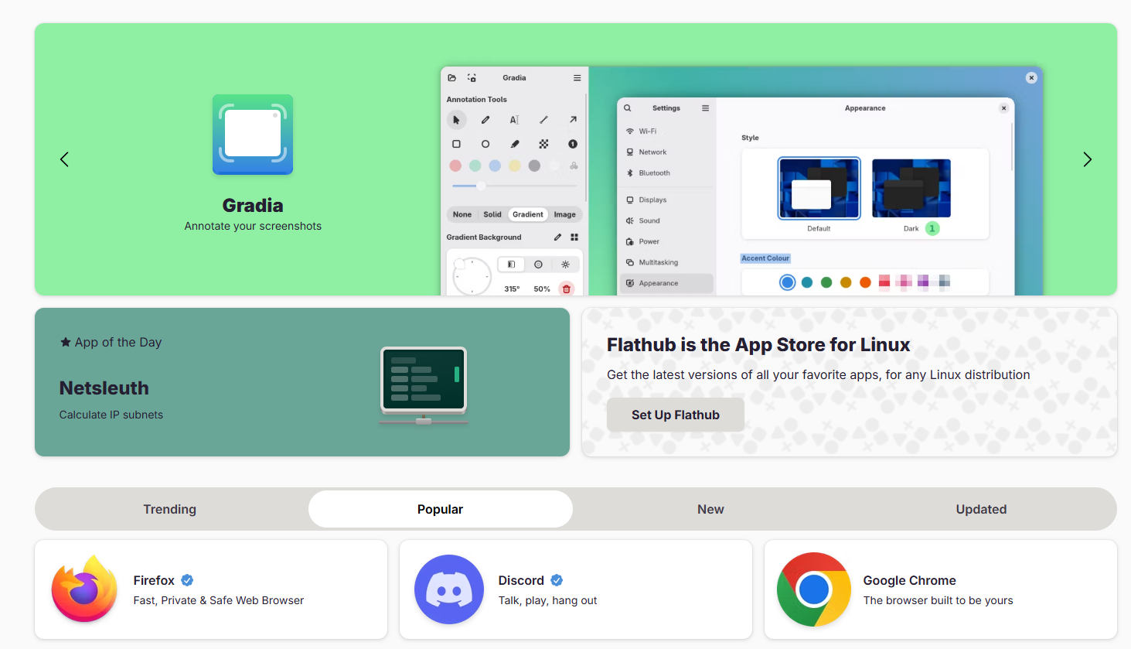This screenshot has height=649, width=1131.
Task: Show the previous carousel slide
Action: tap(64, 159)
